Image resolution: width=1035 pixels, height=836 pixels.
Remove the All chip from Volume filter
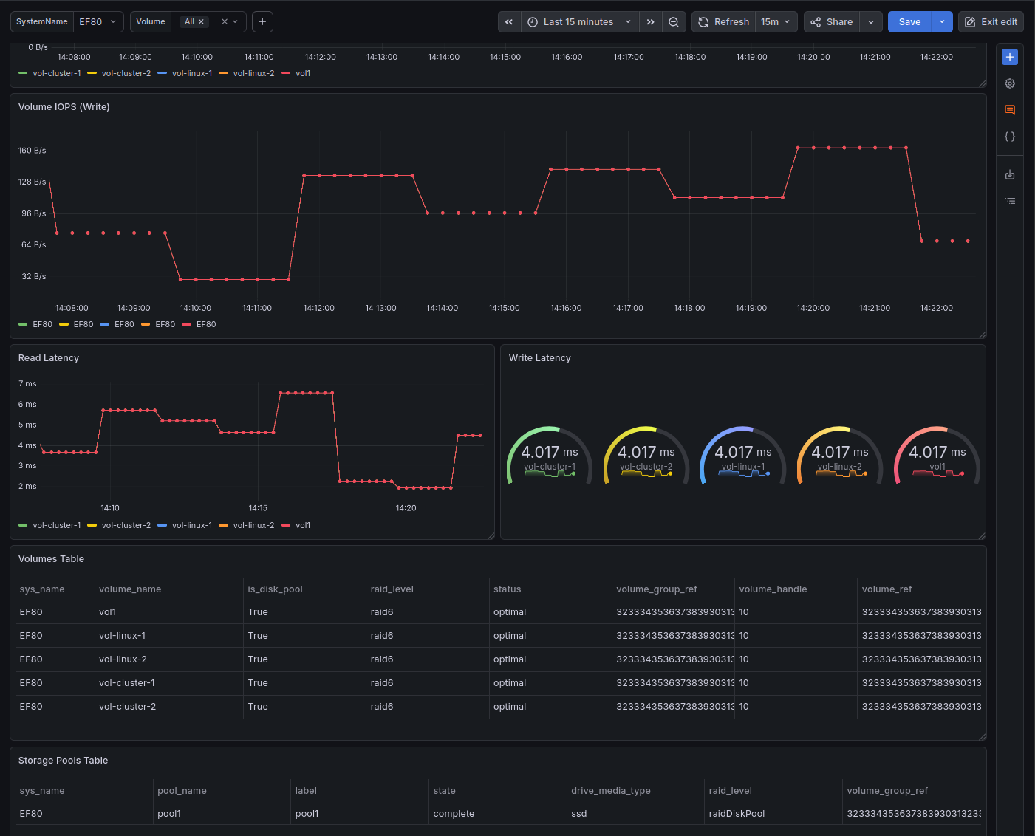(201, 22)
